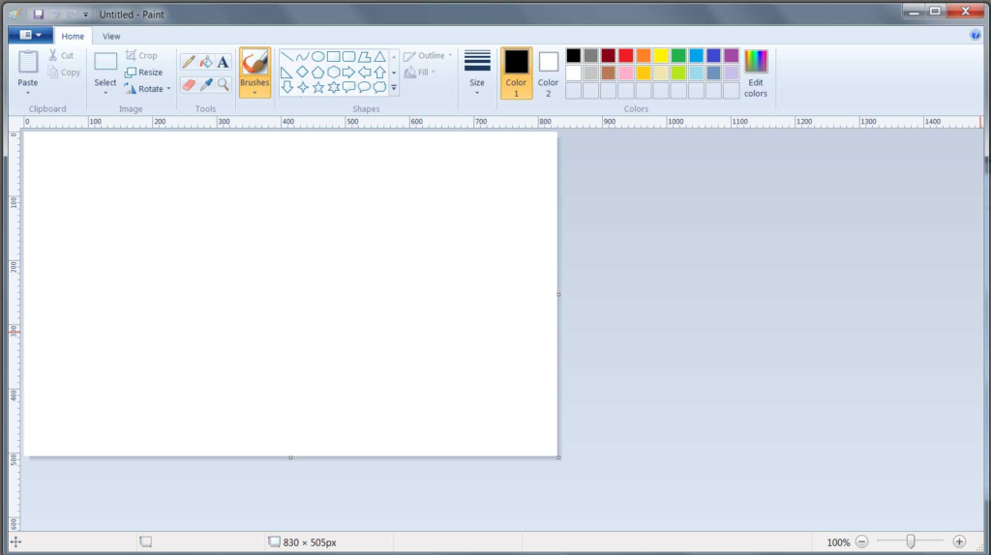The image size is (991, 555).
Task: Switch to the View tab
Action: tap(111, 36)
